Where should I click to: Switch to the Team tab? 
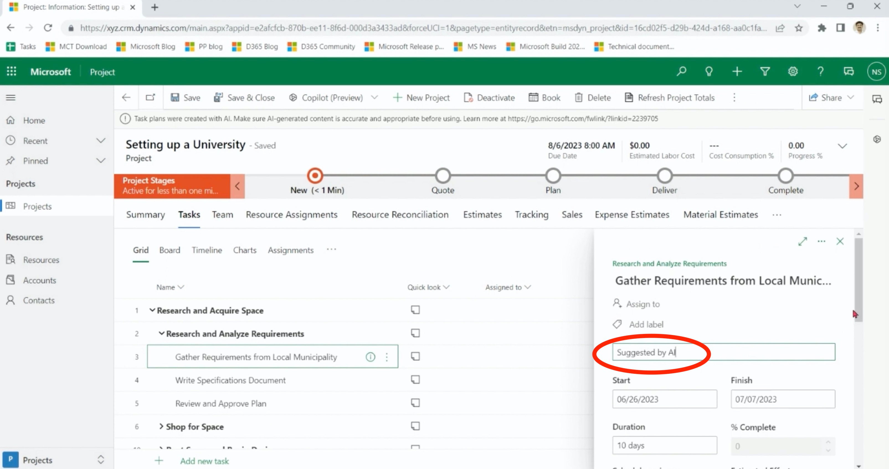tap(223, 215)
